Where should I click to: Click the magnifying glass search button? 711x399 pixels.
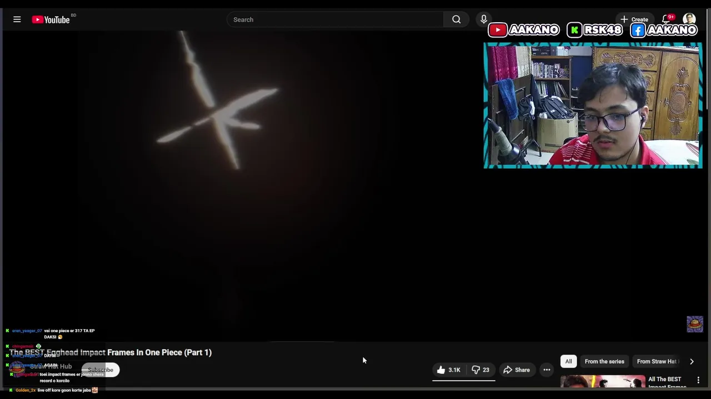coord(457,19)
